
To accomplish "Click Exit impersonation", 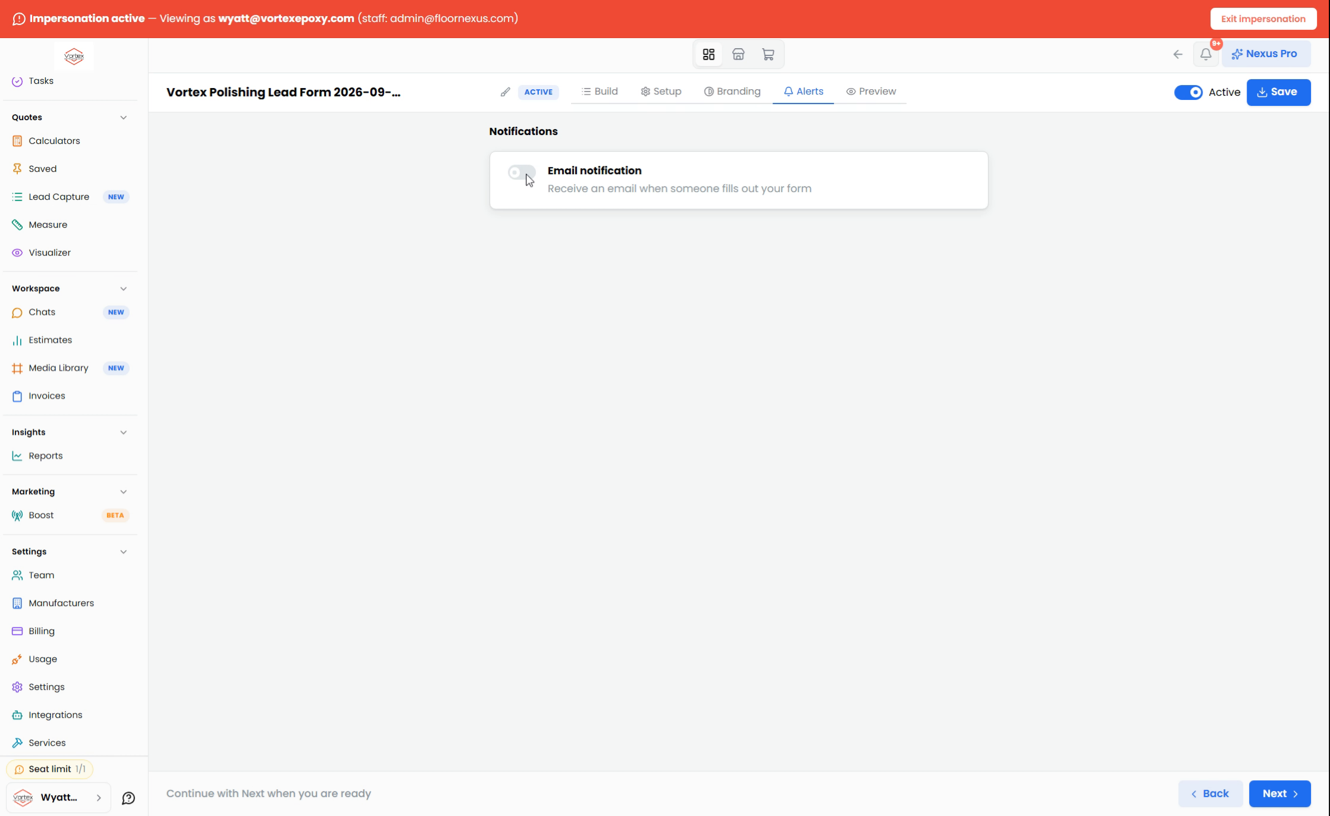I will pos(1263,19).
